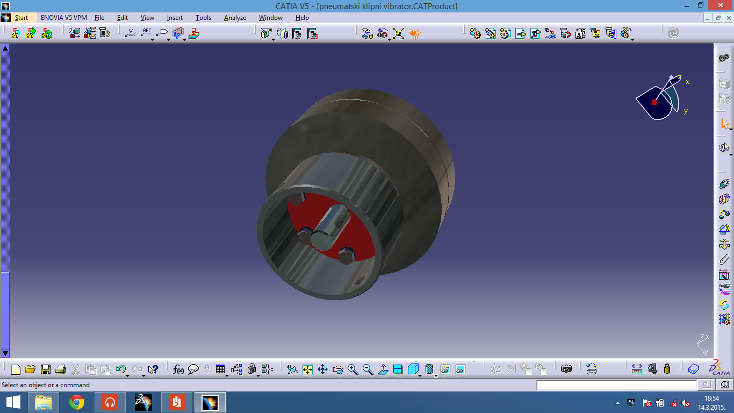
Task: Launch the Measure Inertia weight tool
Action: coord(667,369)
